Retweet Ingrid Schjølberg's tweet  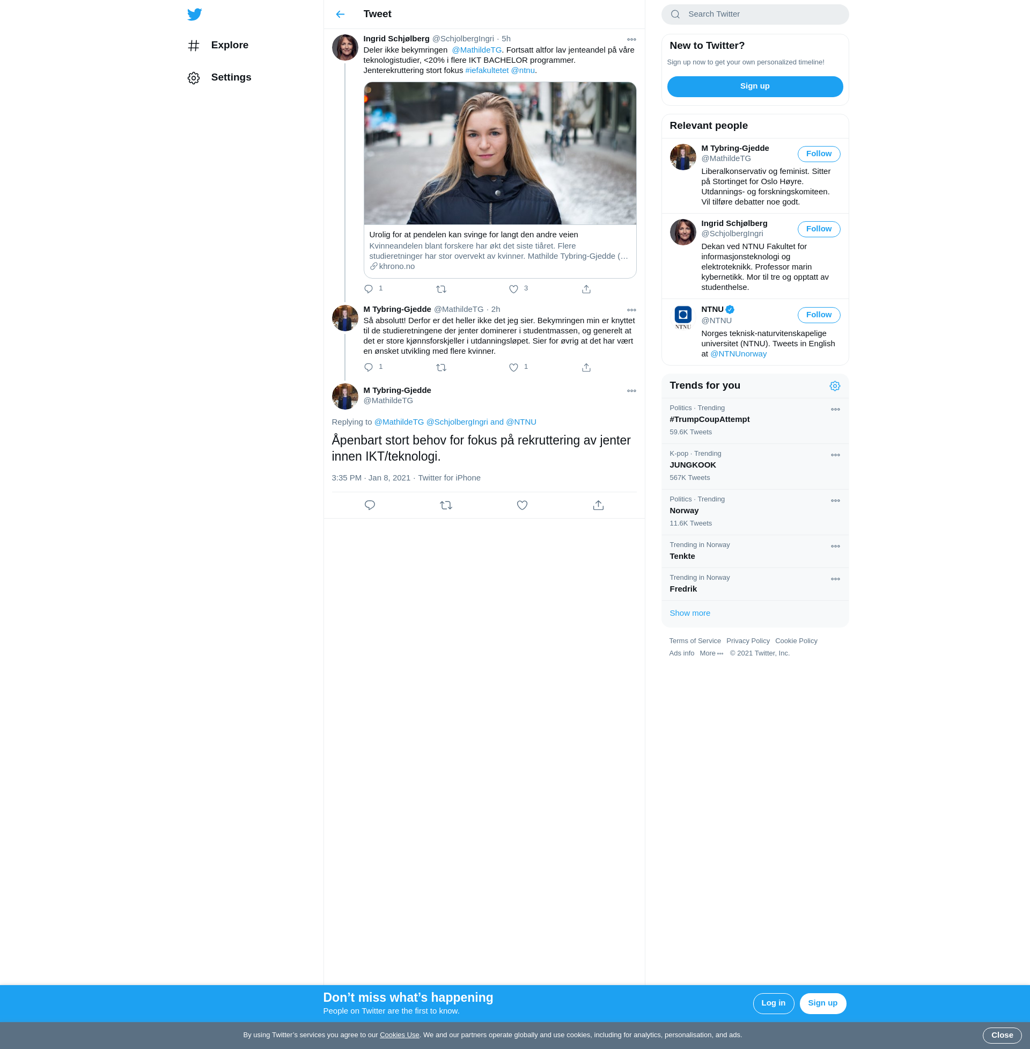tap(441, 289)
